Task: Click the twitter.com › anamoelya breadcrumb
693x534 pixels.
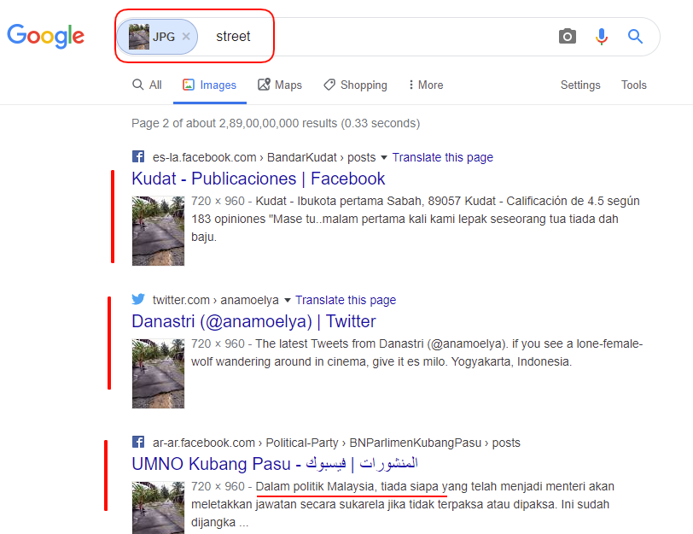Action: [216, 300]
